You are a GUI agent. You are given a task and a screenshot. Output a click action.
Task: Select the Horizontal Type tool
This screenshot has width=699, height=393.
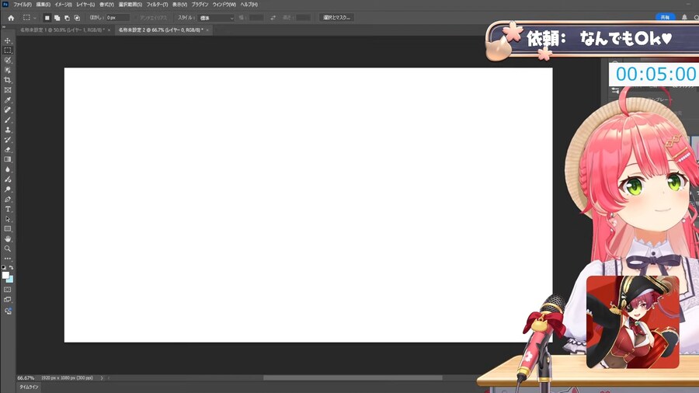point(8,209)
